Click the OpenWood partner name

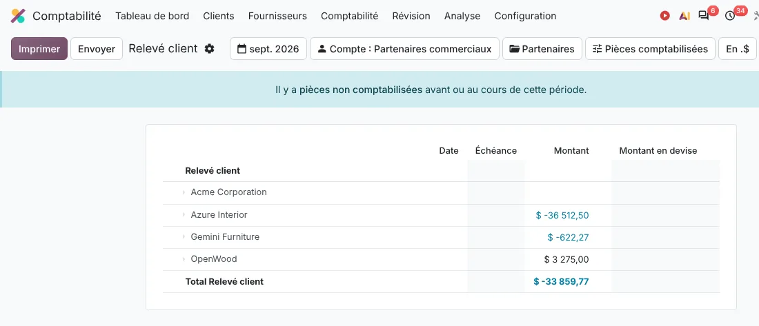click(214, 258)
